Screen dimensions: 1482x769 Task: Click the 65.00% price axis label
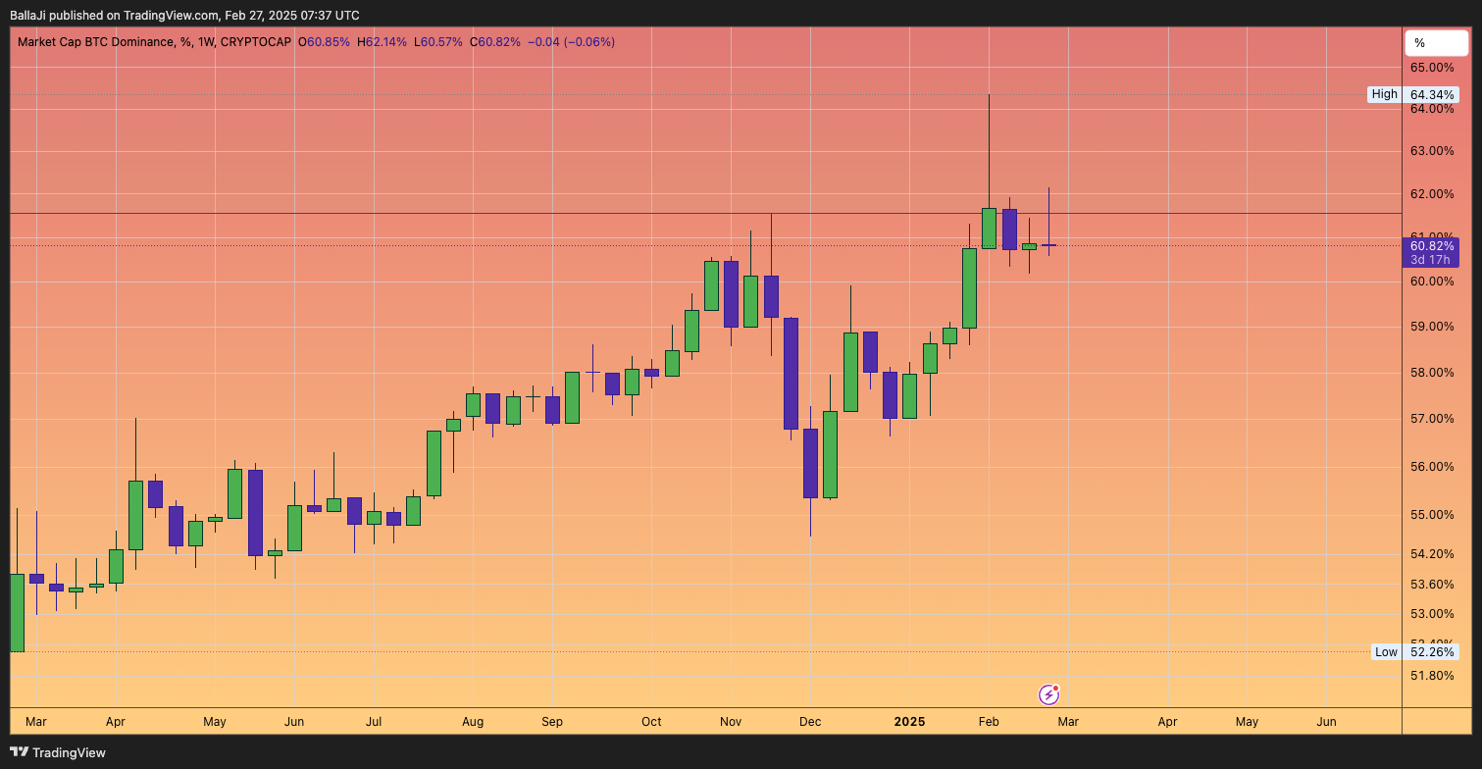1432,68
